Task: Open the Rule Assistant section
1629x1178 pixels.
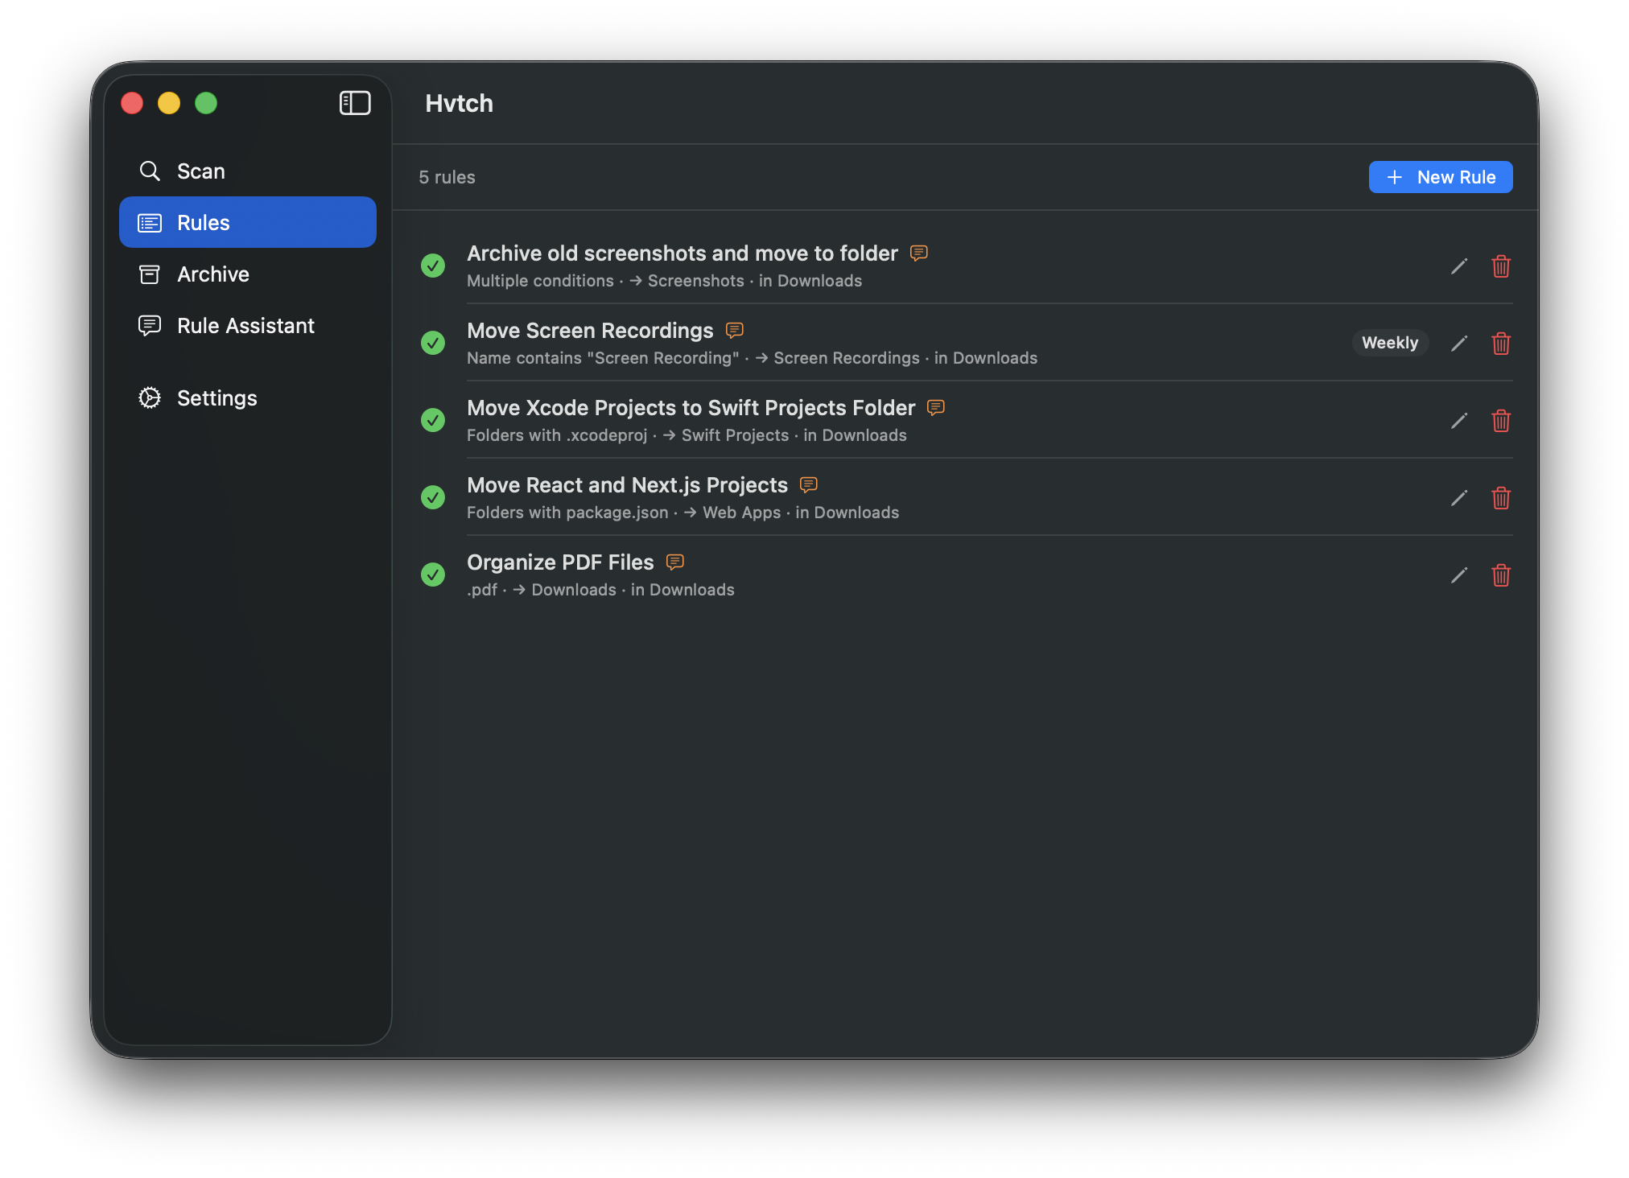Action: pos(245,325)
